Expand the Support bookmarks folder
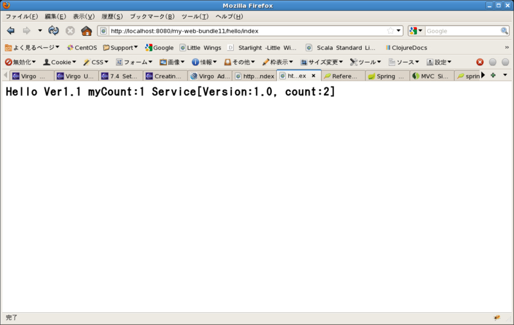514x325 pixels. (x=120, y=47)
